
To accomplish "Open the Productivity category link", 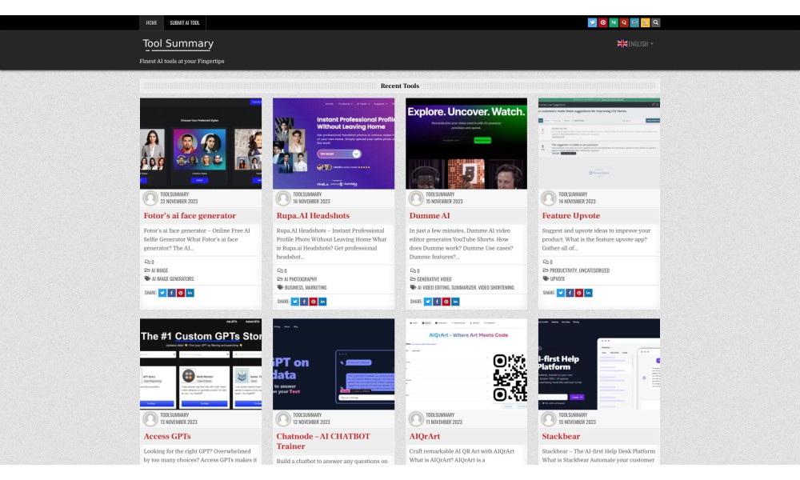I will (x=563, y=270).
